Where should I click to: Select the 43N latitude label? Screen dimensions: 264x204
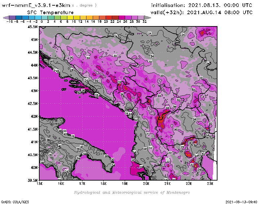(x=34, y=91)
